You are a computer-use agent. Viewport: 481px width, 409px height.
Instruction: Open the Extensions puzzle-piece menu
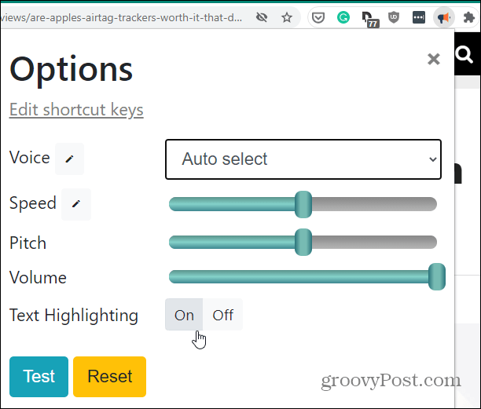click(x=468, y=17)
